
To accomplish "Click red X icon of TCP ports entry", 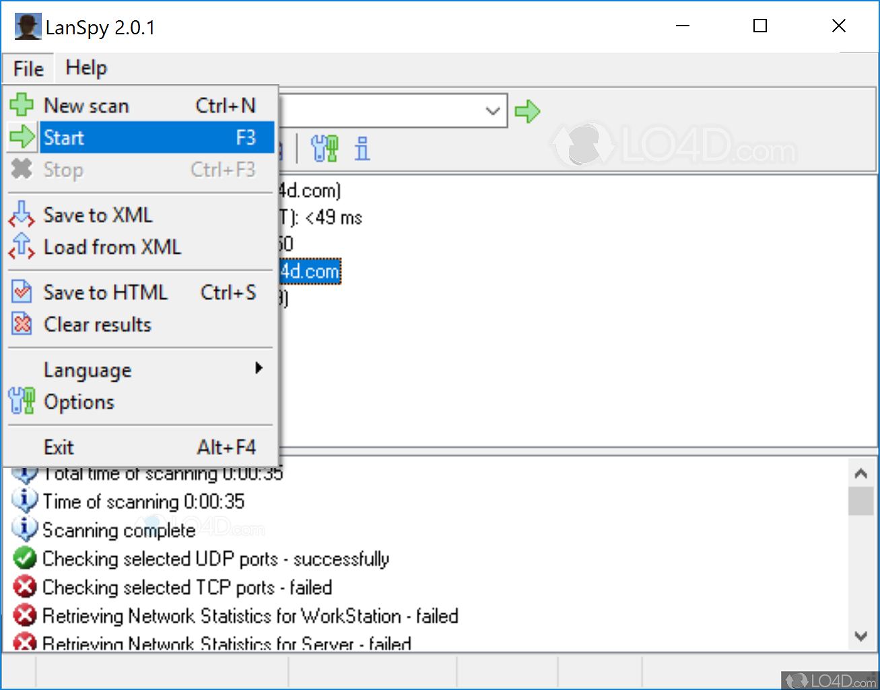I will [x=25, y=587].
